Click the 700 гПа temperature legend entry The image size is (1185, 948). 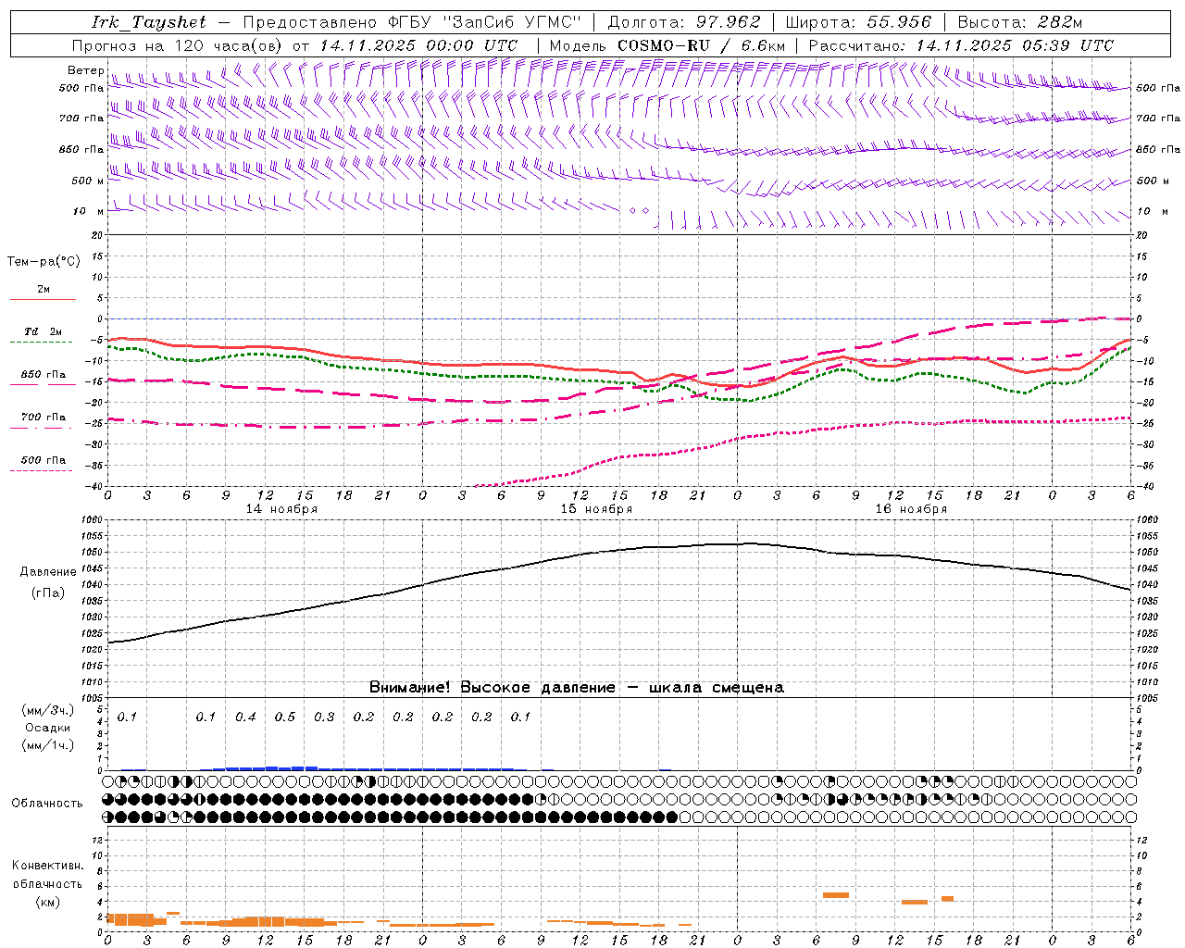43,418
